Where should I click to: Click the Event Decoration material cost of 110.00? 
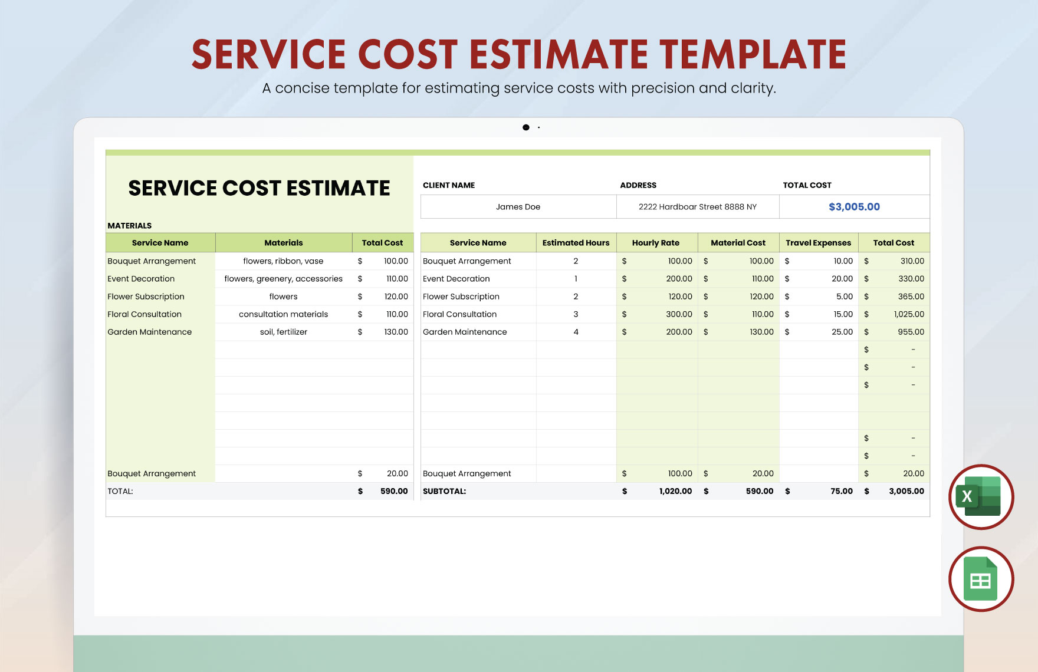[x=761, y=278]
